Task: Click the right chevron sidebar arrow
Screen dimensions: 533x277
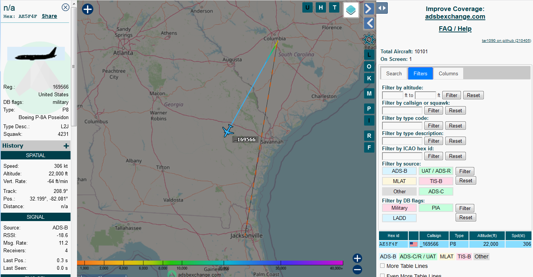Action: coord(369,8)
